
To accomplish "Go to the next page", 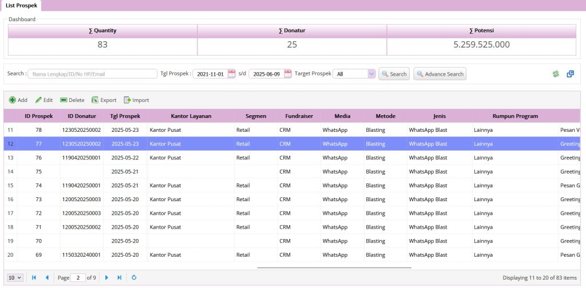I will point(106,277).
